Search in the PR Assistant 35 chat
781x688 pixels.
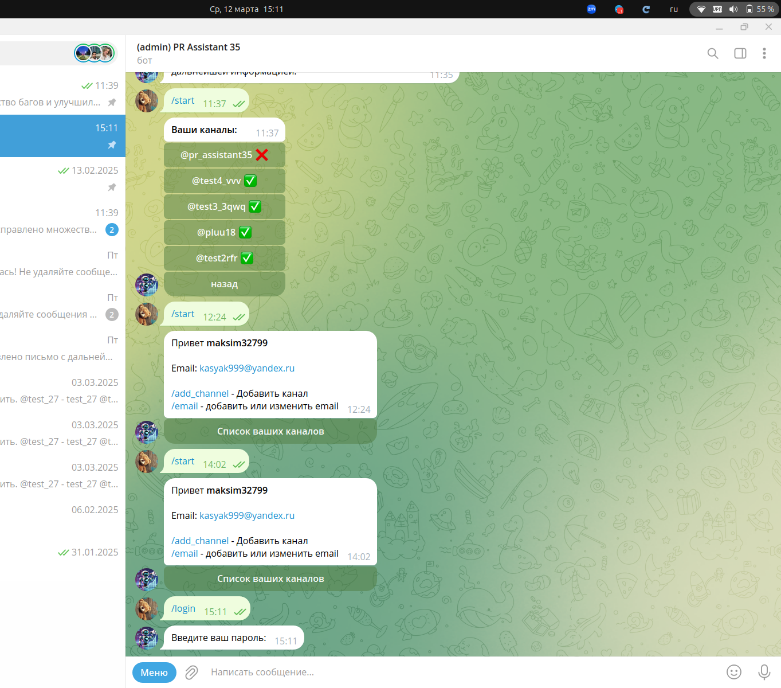click(713, 53)
